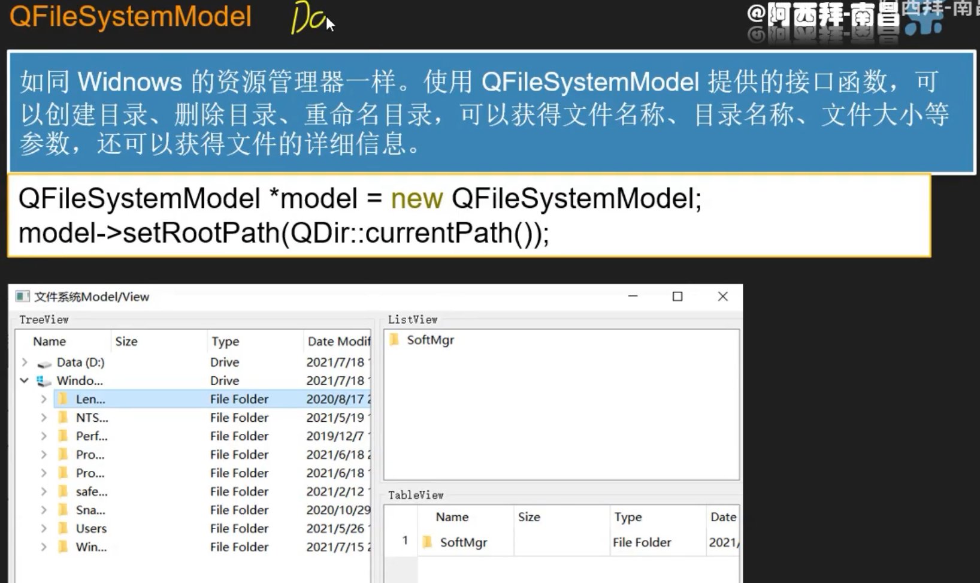The image size is (980, 583).
Task: Expand the NTS... folder
Action: 44,418
